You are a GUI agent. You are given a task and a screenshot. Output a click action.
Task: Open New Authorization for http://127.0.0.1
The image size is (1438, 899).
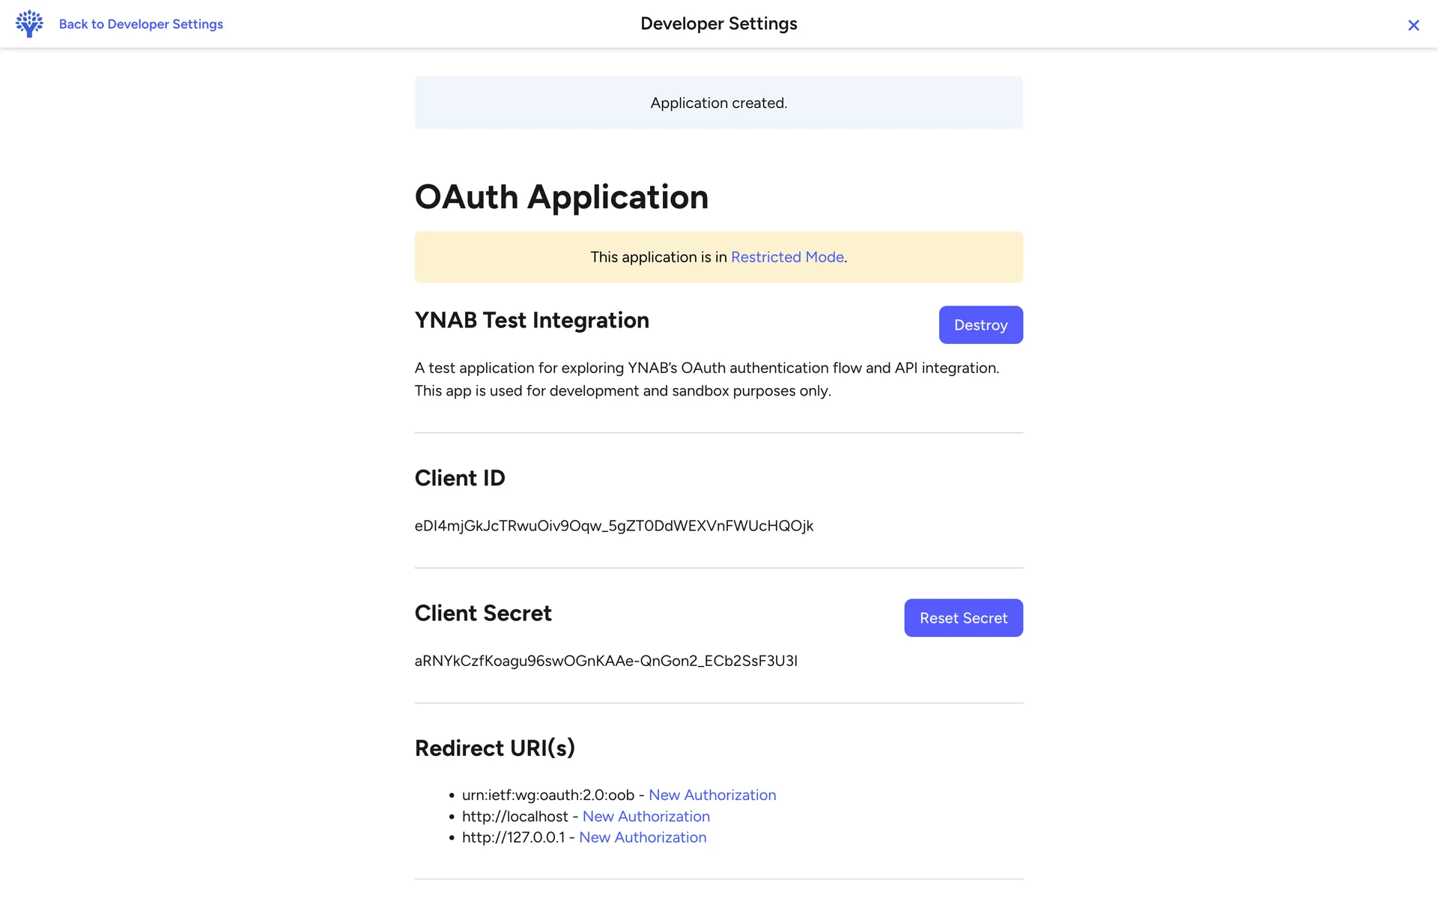(643, 838)
